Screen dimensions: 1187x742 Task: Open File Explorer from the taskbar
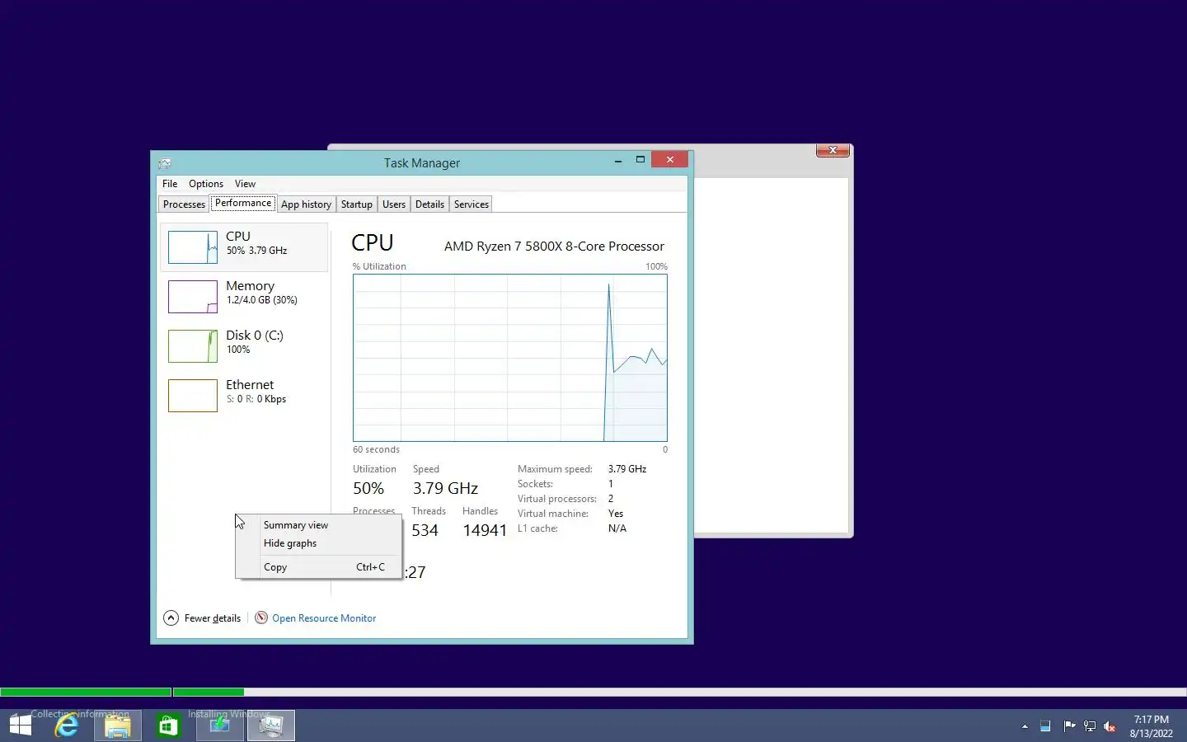pyautogui.click(x=118, y=726)
